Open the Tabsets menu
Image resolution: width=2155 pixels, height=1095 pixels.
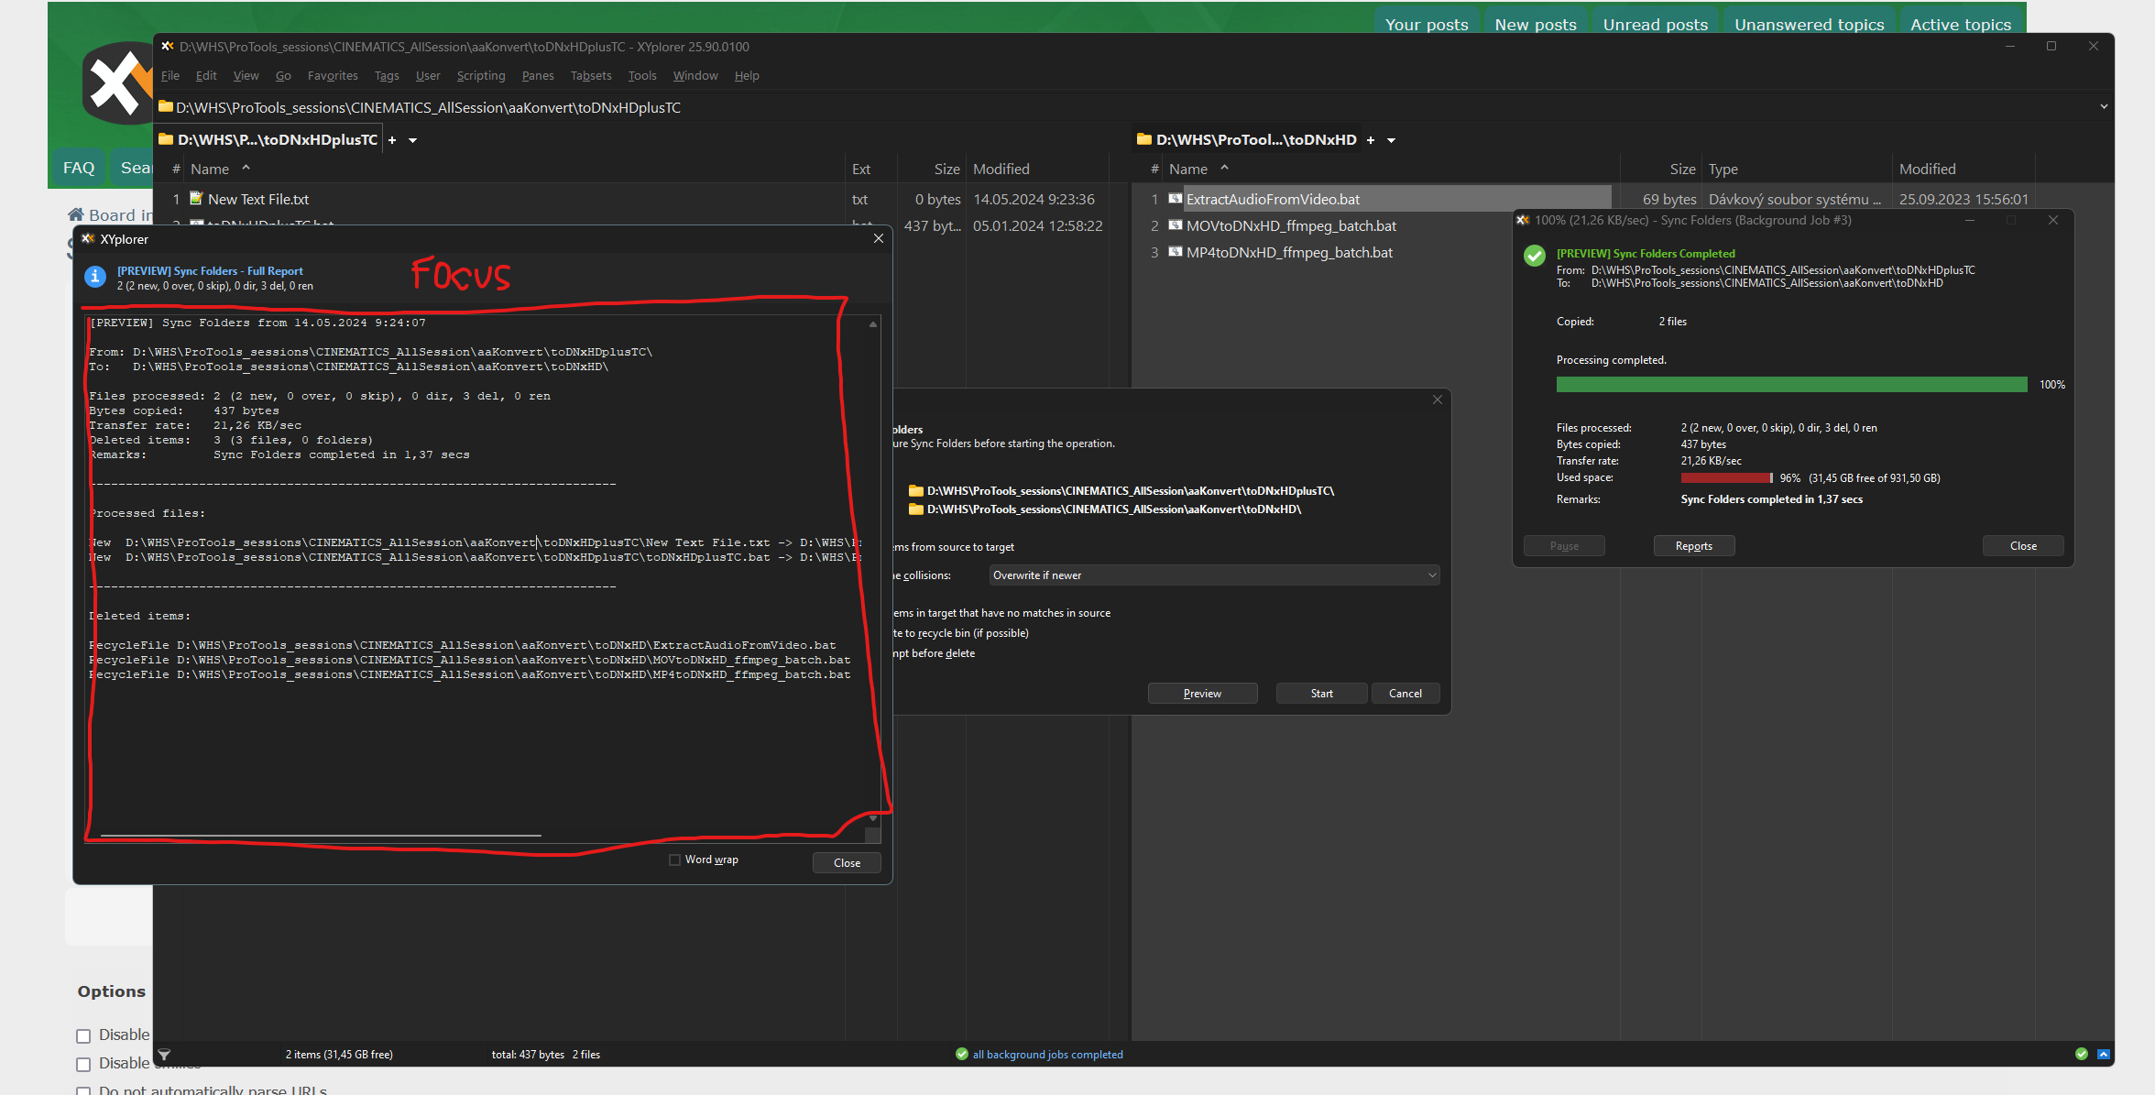[590, 76]
